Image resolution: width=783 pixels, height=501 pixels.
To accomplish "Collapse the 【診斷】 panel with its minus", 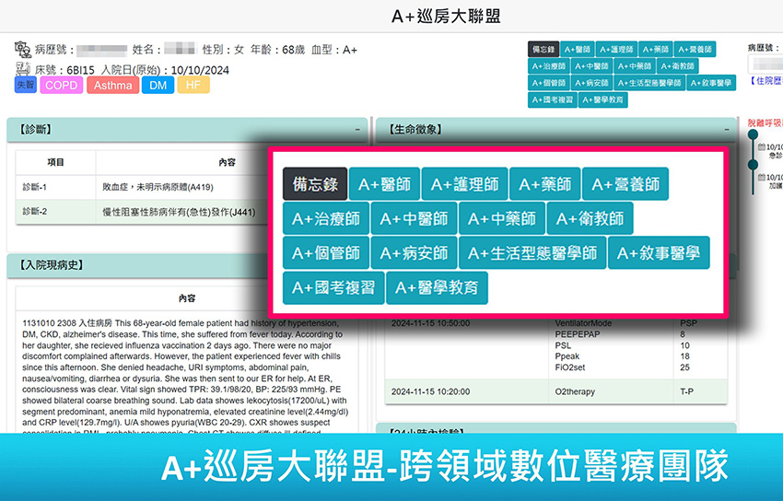I will tap(357, 129).
